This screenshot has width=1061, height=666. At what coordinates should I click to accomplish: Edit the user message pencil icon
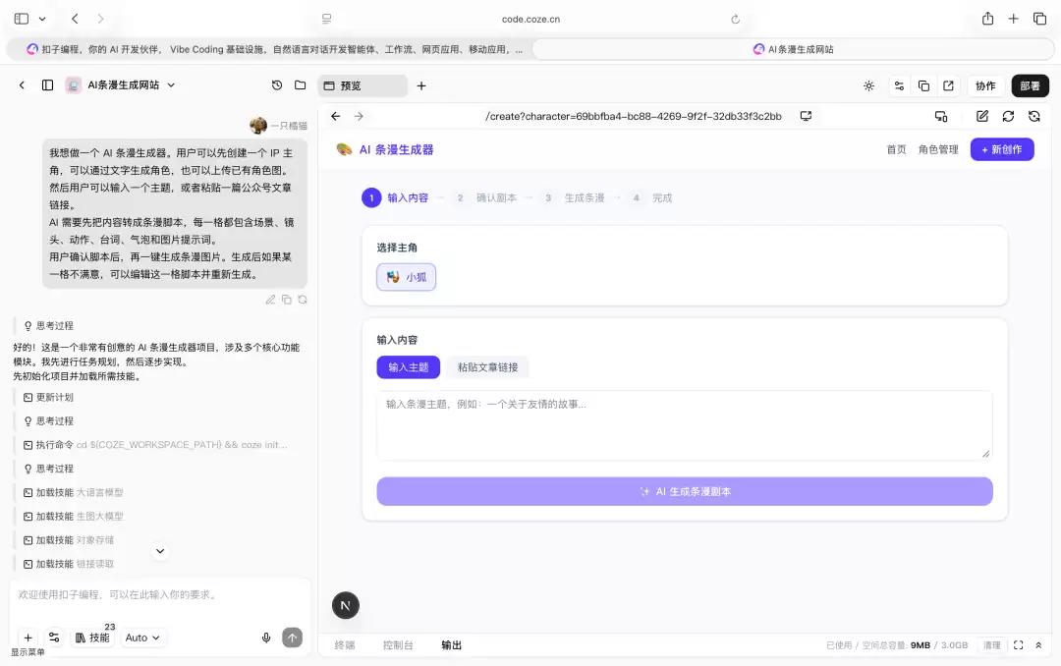(271, 300)
